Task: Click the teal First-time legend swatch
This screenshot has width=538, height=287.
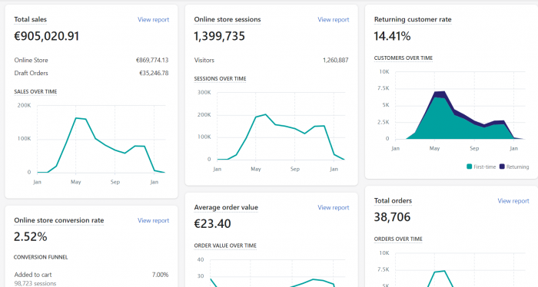Action: tap(469, 167)
